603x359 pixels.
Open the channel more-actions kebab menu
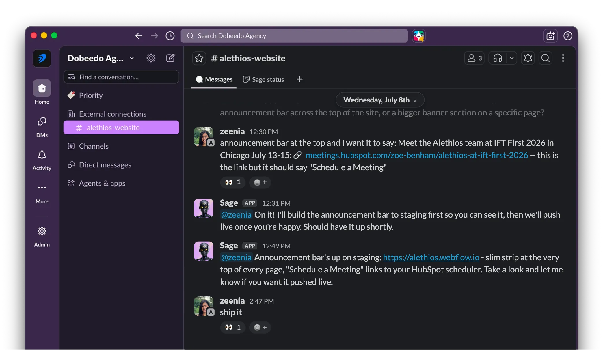click(x=563, y=58)
